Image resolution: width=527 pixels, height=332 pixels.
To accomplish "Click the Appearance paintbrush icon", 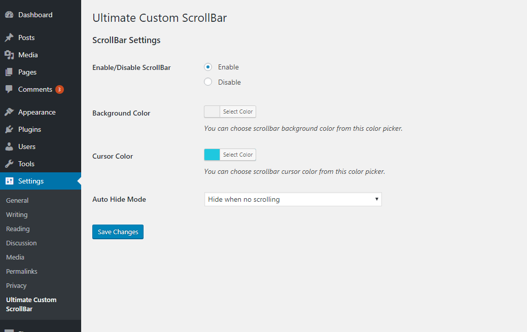I will pyautogui.click(x=9, y=112).
